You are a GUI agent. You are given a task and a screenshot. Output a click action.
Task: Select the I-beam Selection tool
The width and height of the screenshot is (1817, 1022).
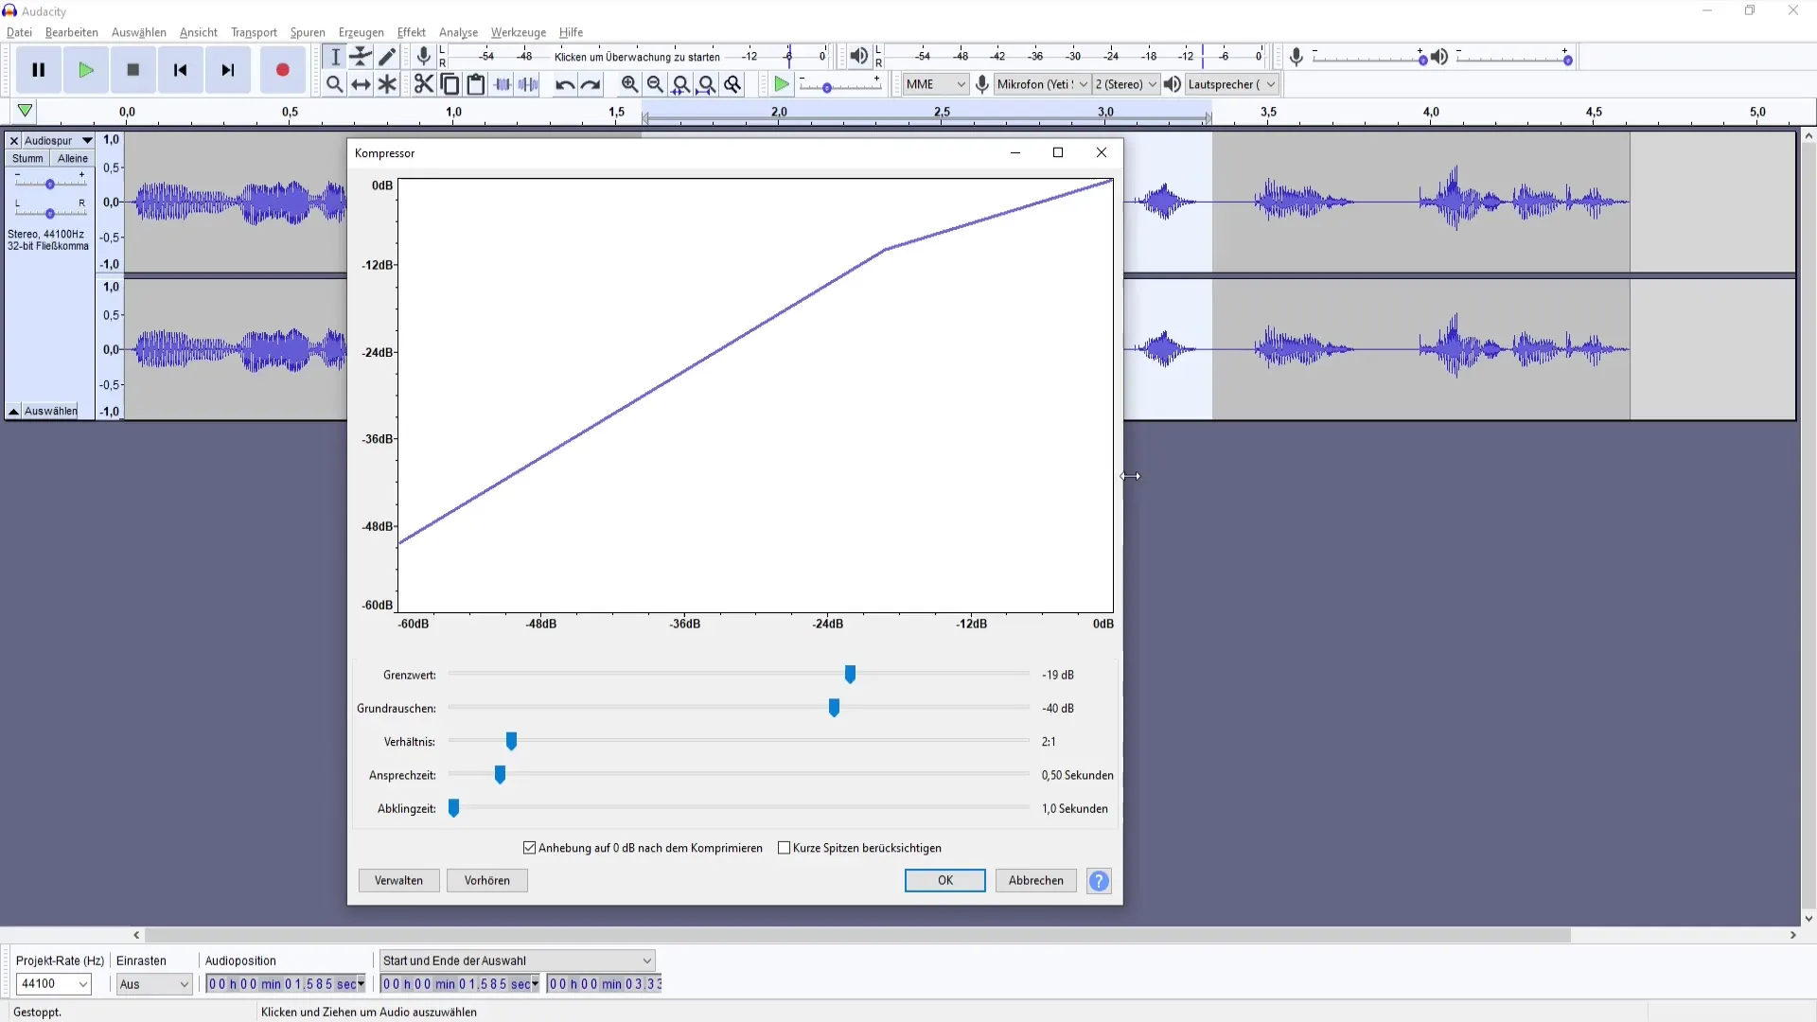click(x=335, y=57)
